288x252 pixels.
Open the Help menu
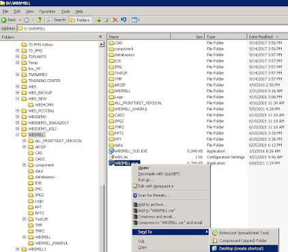[x=79, y=12]
